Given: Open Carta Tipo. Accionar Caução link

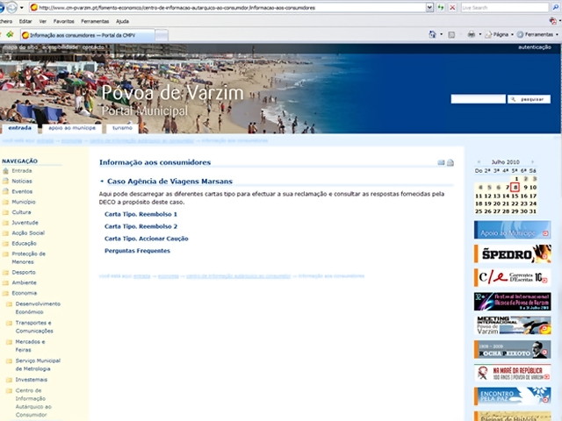Looking at the screenshot, I should point(147,239).
